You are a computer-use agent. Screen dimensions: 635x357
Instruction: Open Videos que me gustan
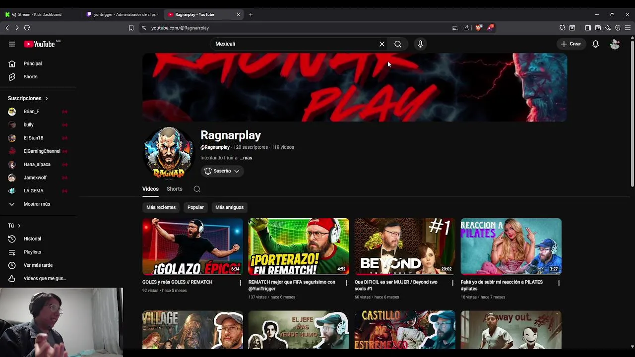pyautogui.click(x=39, y=279)
